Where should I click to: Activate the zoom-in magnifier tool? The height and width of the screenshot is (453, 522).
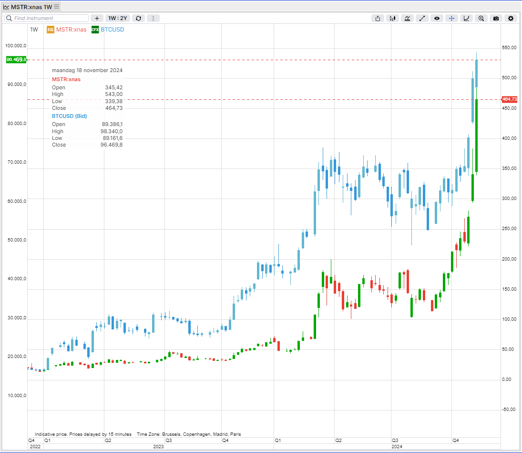pyautogui.click(x=481, y=18)
